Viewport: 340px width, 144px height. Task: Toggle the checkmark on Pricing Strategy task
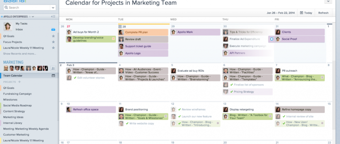[x=231, y=92]
